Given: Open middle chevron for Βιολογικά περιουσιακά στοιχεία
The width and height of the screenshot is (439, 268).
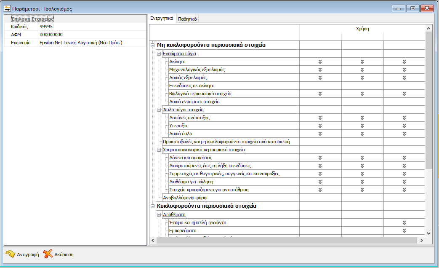Looking at the screenshot, I should (362, 94).
